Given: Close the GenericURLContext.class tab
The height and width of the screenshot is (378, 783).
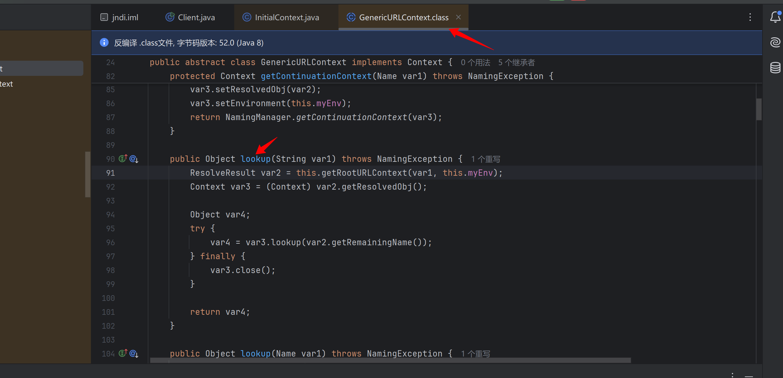Looking at the screenshot, I should [x=458, y=17].
